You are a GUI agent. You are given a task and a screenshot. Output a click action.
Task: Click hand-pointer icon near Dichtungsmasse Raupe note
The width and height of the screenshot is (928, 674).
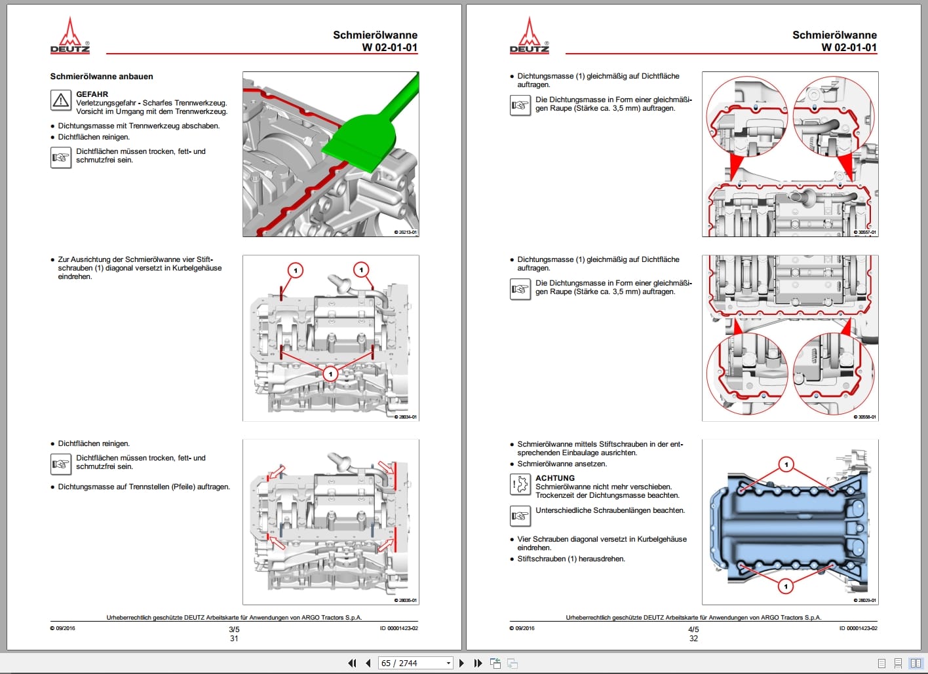tap(520, 105)
